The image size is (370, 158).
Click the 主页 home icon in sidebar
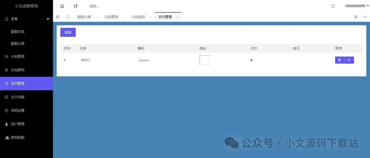(x=7, y=19)
